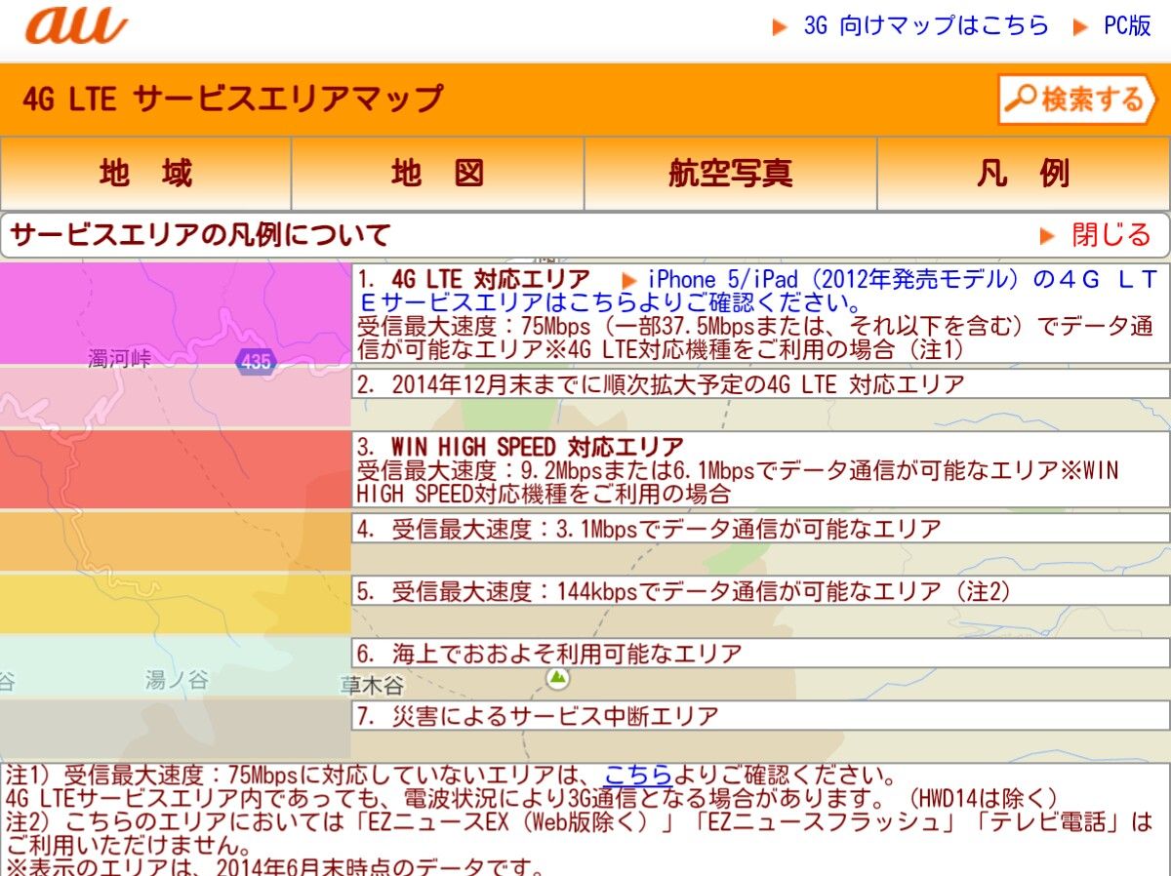Click the サービスエリアの凡例について heading
The height and width of the screenshot is (876, 1171).
[x=200, y=235]
